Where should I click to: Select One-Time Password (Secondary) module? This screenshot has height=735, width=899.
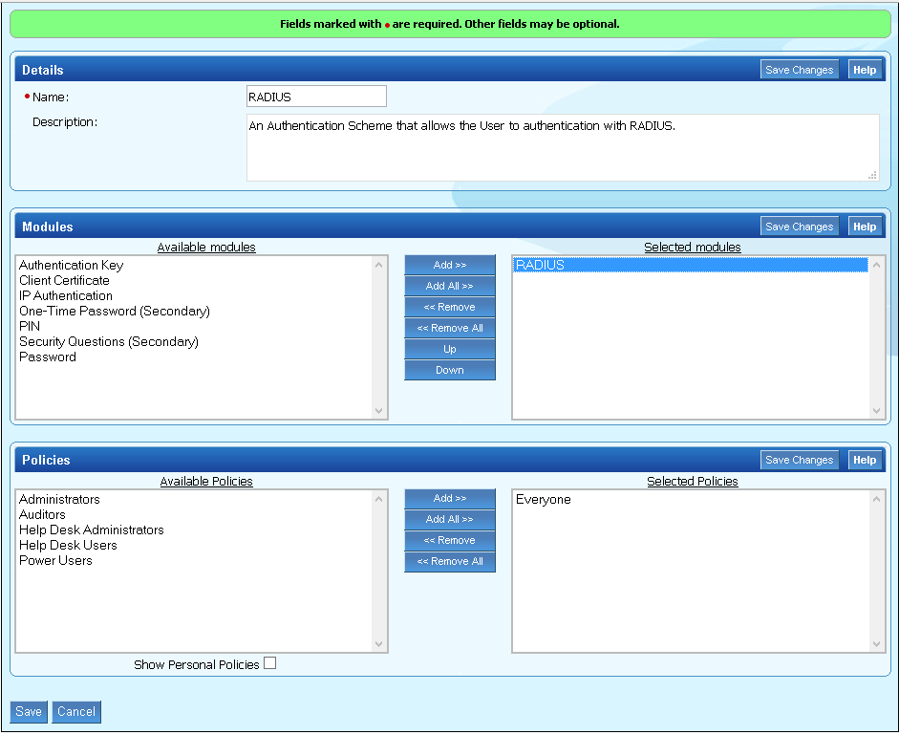point(115,311)
